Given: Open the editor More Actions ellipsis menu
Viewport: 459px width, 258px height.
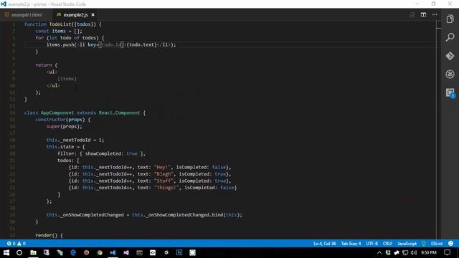Looking at the screenshot, I should point(435,14).
